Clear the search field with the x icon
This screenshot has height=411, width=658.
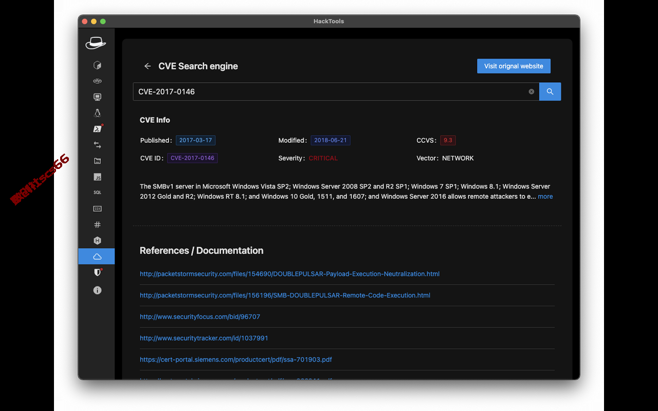[532, 91]
